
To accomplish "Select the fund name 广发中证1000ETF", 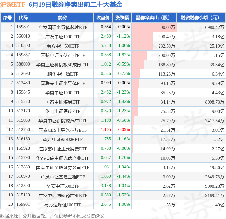I will [x=63, y=37].
